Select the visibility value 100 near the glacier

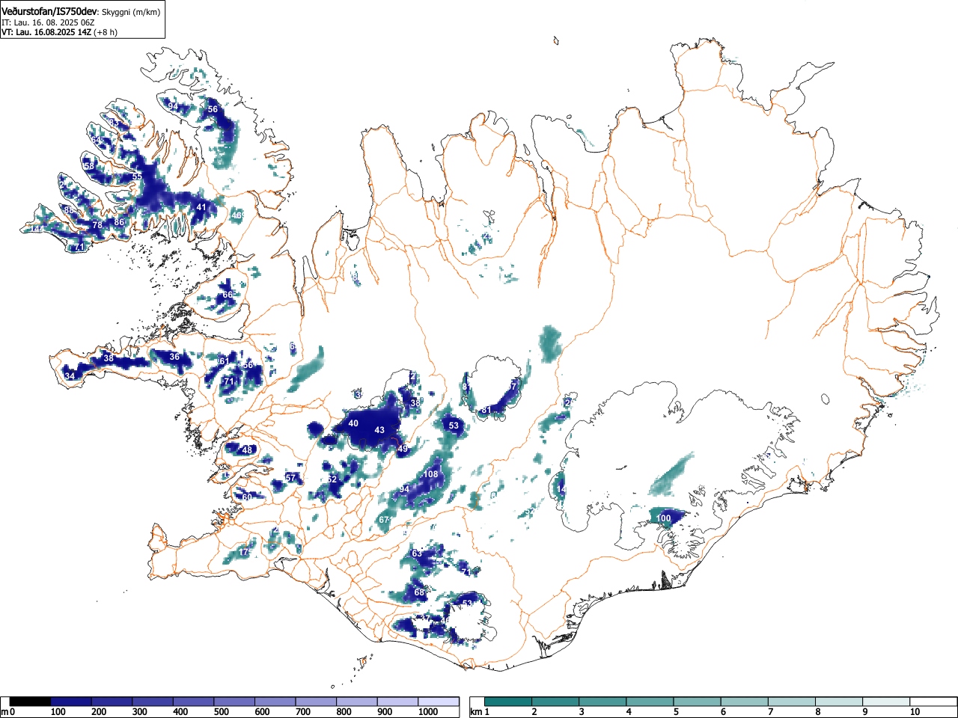(x=663, y=518)
